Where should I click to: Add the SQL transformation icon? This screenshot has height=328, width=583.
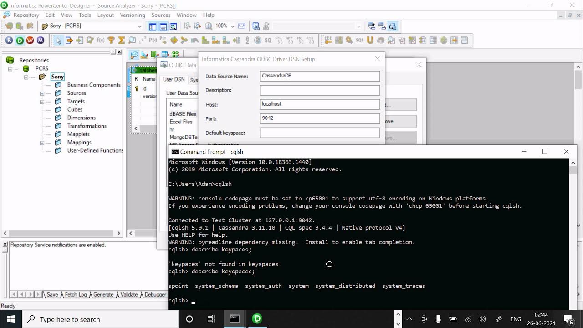359,41
